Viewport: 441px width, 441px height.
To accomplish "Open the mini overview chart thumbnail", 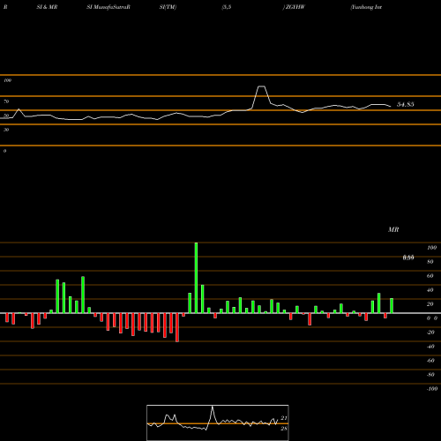I will [x=218, y=422].
